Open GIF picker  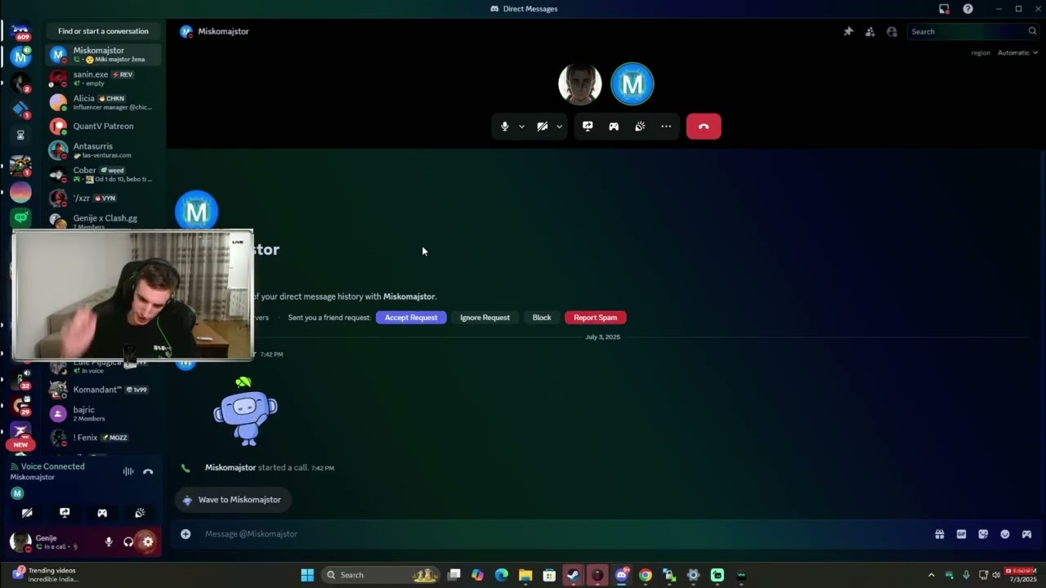pyautogui.click(x=961, y=534)
